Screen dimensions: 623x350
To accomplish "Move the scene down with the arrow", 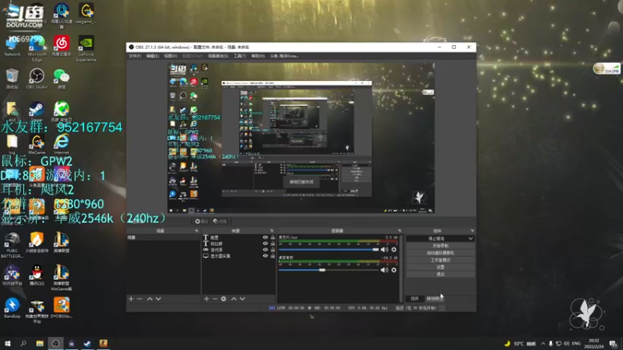I will pos(158,299).
